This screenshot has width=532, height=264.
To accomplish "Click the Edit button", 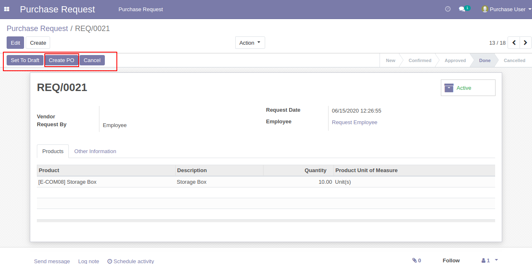I will pos(15,43).
